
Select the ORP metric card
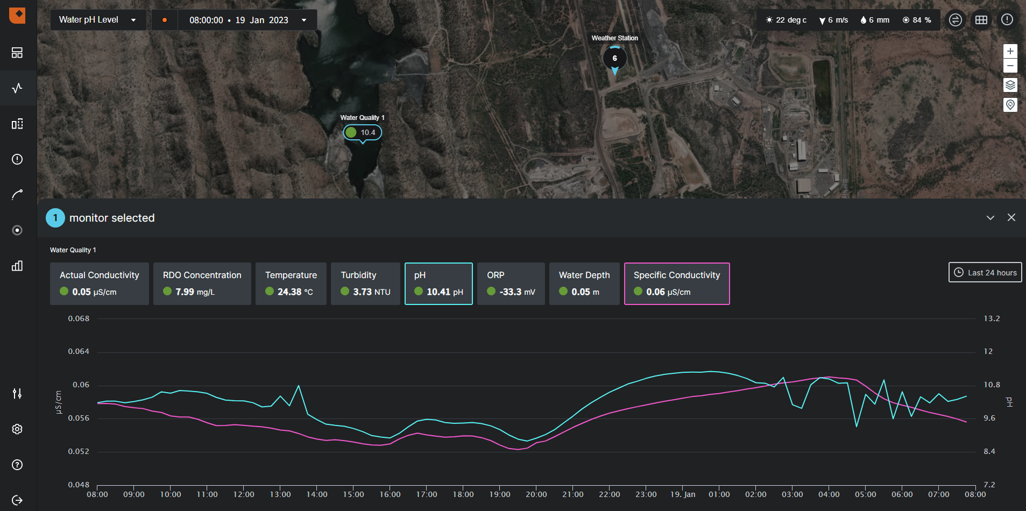coord(510,283)
